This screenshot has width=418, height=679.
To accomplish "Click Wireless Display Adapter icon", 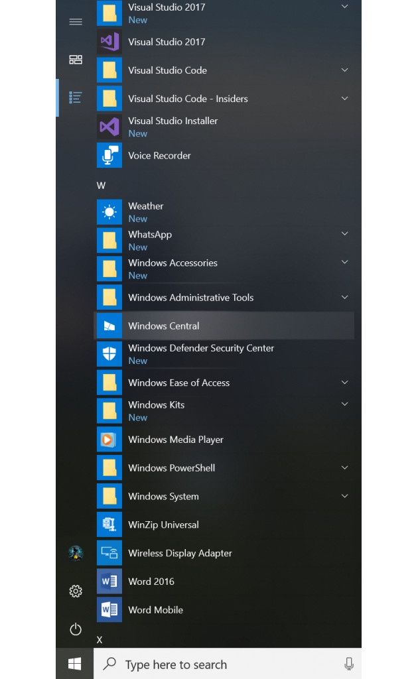I will pos(109,553).
